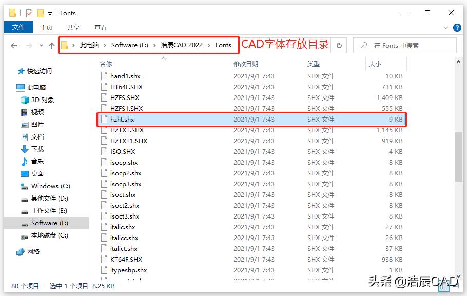The width and height of the screenshot is (467, 296).
Task: Open Help via the question mark icon
Action: [x=457, y=28]
